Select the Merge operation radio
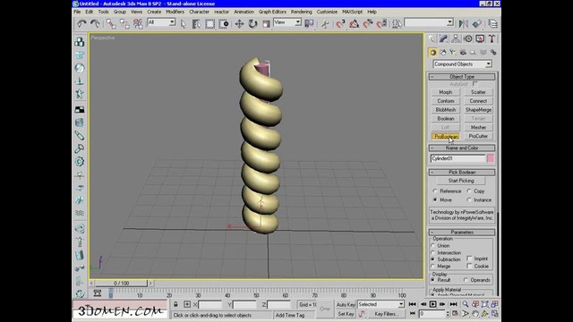573x322 pixels. coord(433,267)
